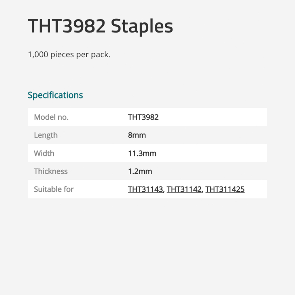Image resolution: width=295 pixels, height=295 pixels.
Task: Click the blank area of the Model no. row
Action: point(213,117)
